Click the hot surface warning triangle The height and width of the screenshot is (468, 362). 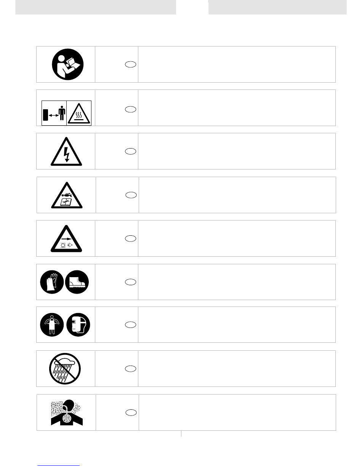[79, 113]
